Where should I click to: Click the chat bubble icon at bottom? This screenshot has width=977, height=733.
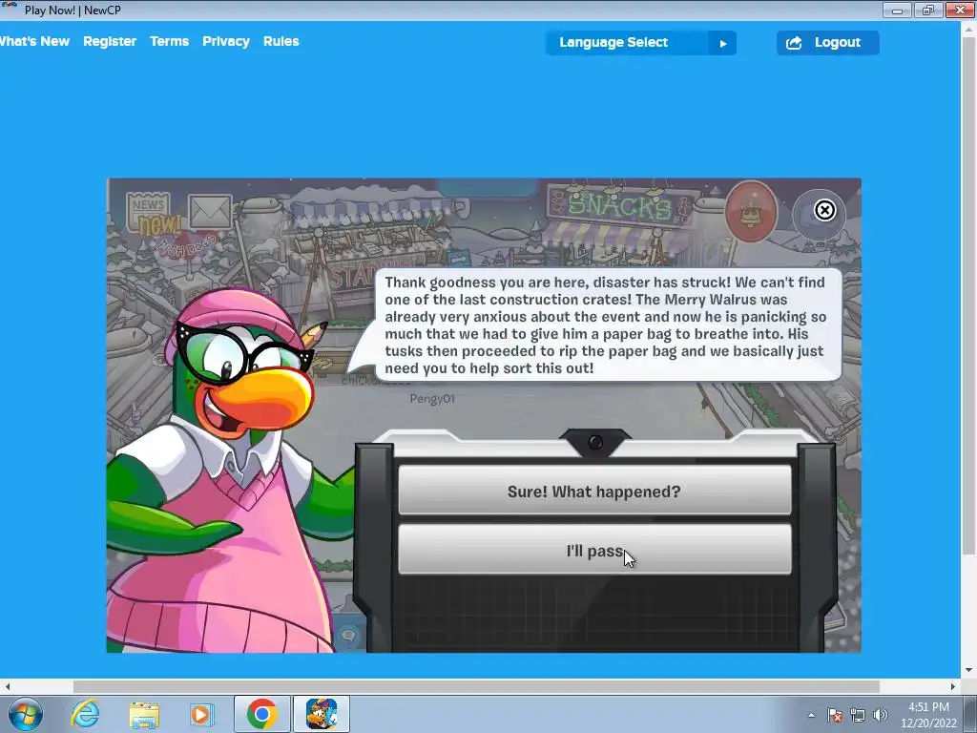tap(348, 635)
